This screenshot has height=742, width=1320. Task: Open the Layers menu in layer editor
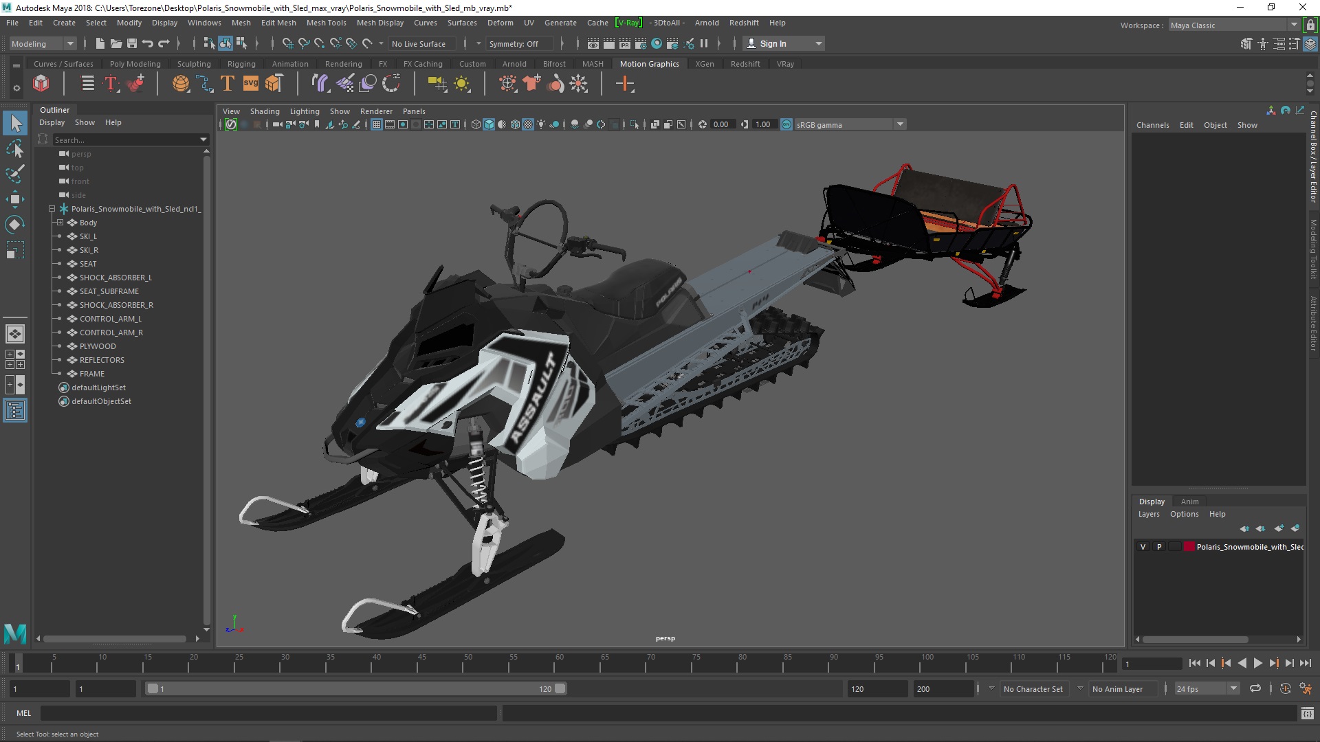(x=1148, y=514)
